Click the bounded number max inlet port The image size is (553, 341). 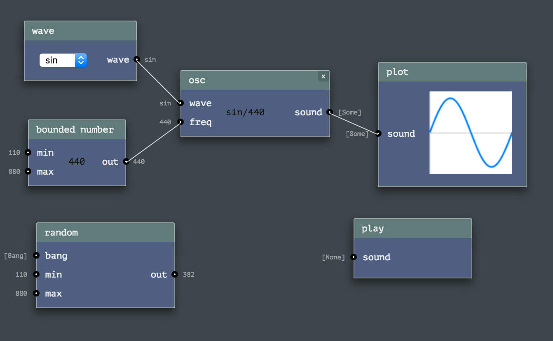pos(28,171)
